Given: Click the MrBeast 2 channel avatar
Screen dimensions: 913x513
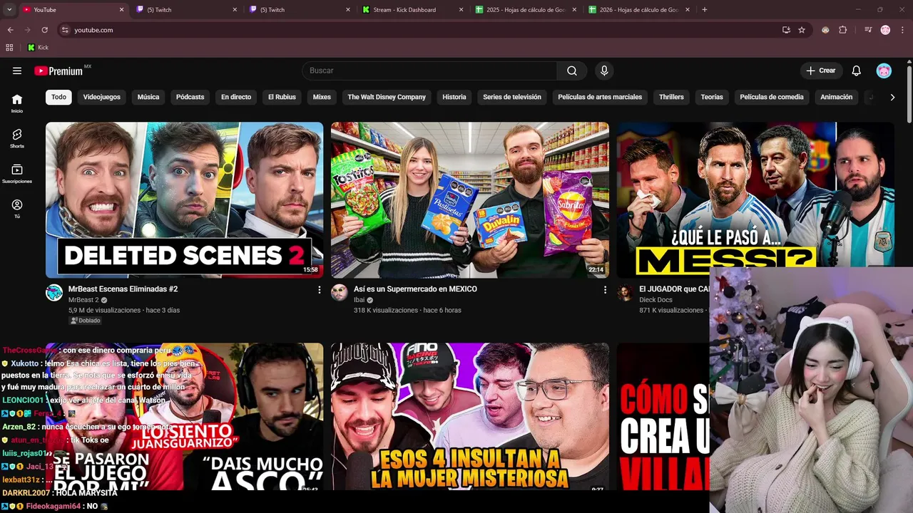Looking at the screenshot, I should pos(54,293).
